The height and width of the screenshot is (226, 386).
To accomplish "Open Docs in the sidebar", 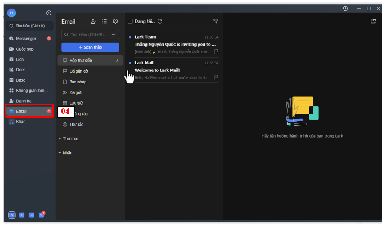I will click(x=30, y=70).
